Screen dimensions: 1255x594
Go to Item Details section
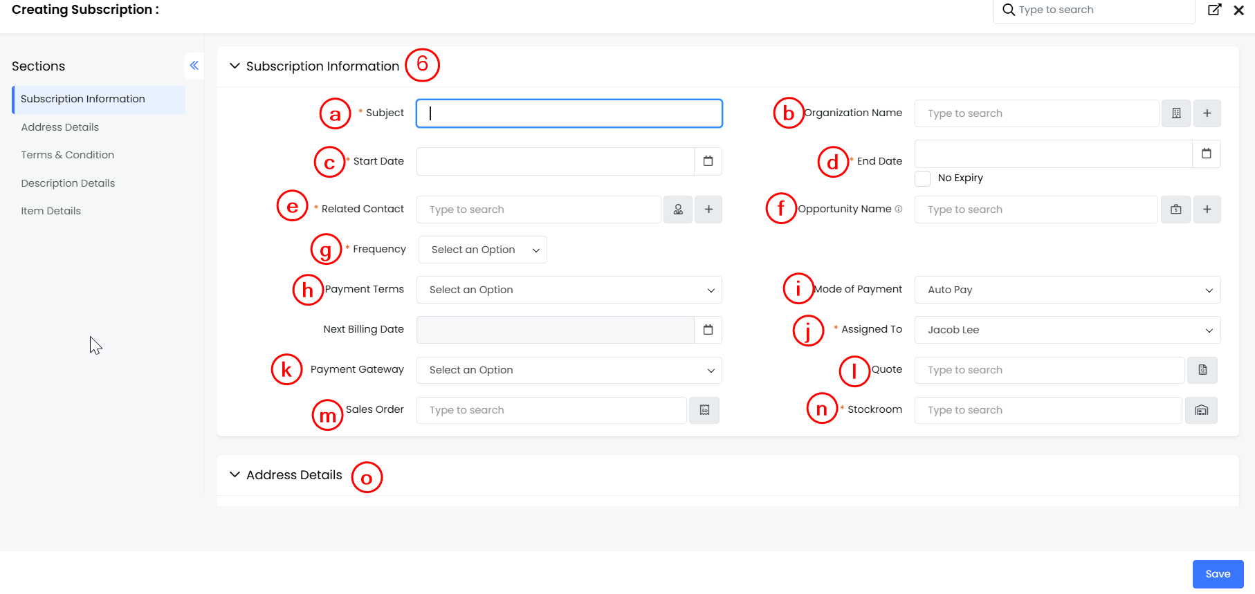tap(51, 211)
